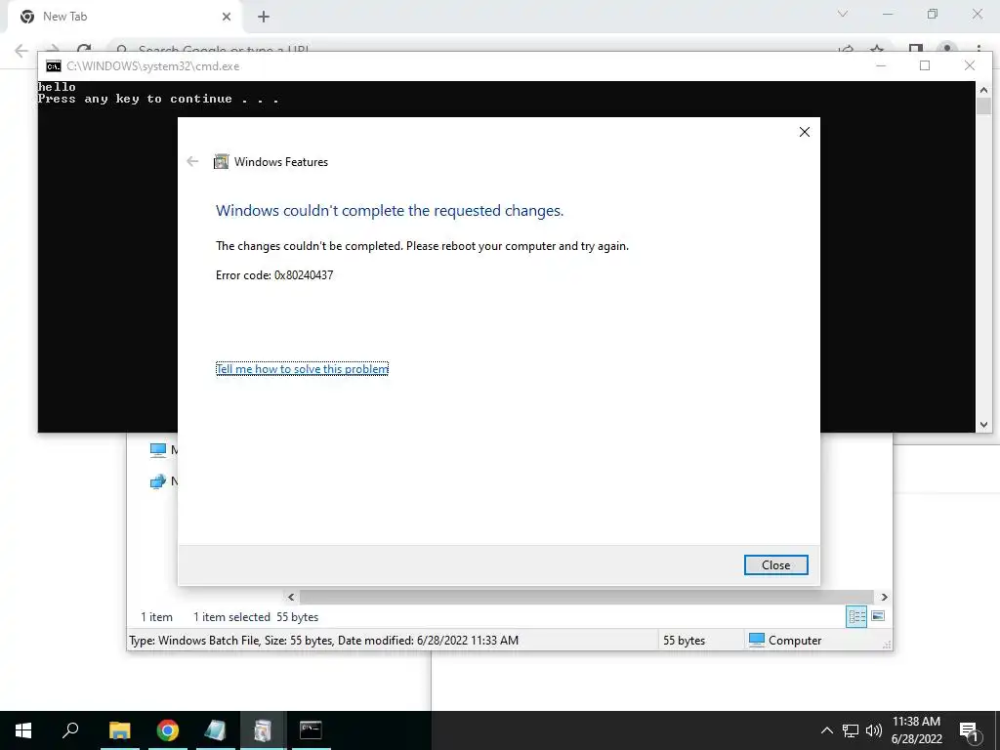Dismiss Windows Features dialog with the X
The width and height of the screenshot is (1000, 750).
[x=805, y=132]
